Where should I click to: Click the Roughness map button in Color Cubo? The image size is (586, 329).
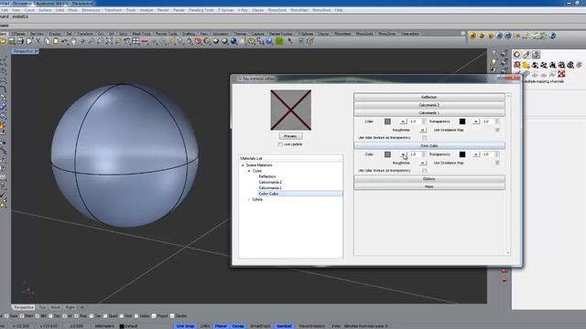tap(423, 163)
